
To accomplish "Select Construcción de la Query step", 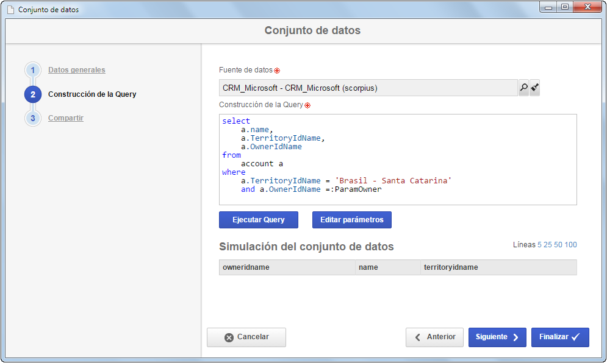I will coord(92,94).
